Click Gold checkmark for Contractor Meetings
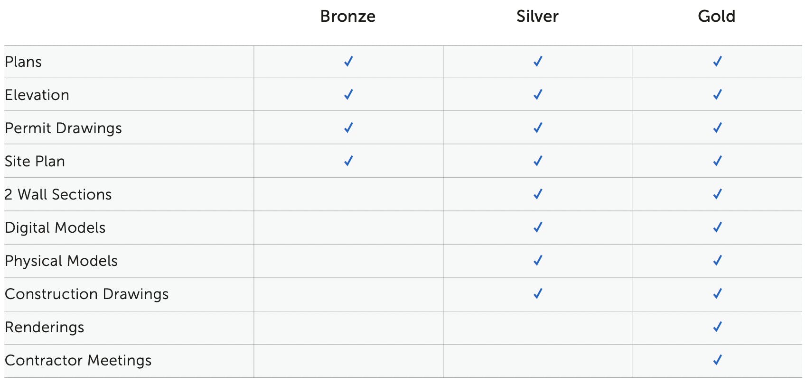Viewport: 806px width, 382px height. pos(717,360)
